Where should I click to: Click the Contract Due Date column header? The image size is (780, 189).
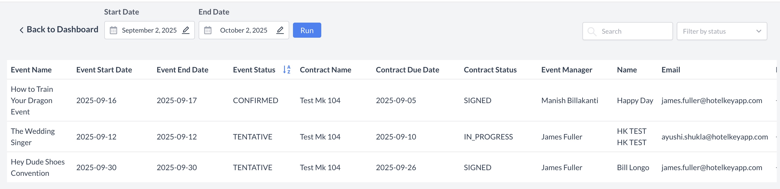[x=407, y=70]
